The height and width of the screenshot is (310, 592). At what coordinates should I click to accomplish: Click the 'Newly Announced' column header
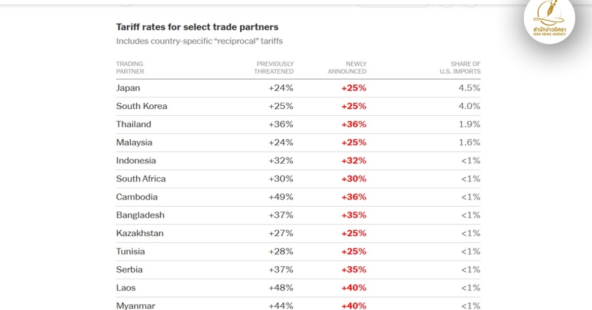(x=347, y=67)
